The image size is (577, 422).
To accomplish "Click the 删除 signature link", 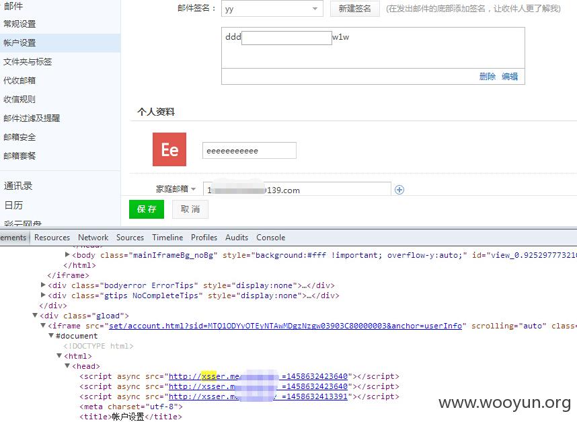I will (x=487, y=76).
